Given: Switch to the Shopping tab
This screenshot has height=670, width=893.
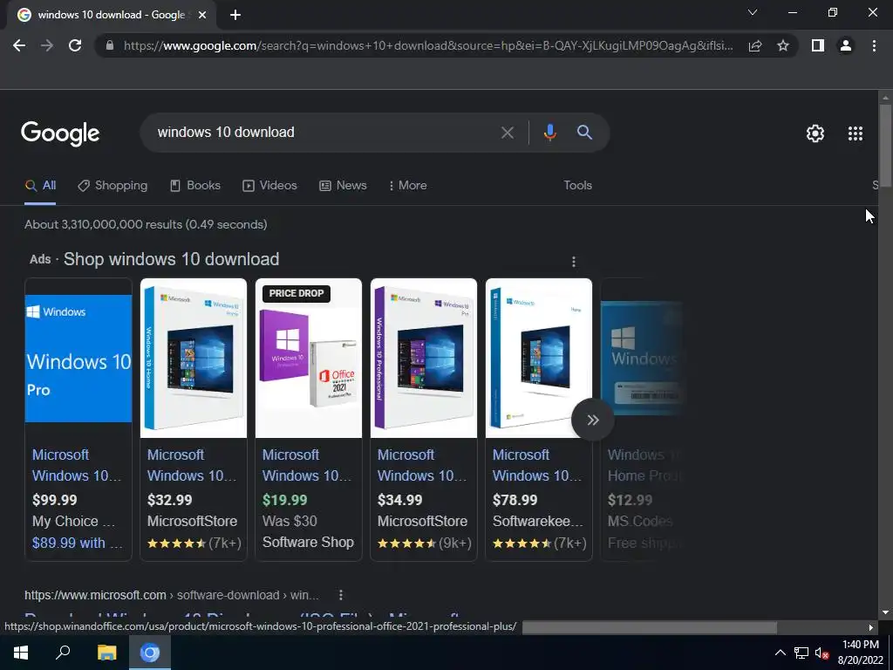Looking at the screenshot, I should point(112,186).
